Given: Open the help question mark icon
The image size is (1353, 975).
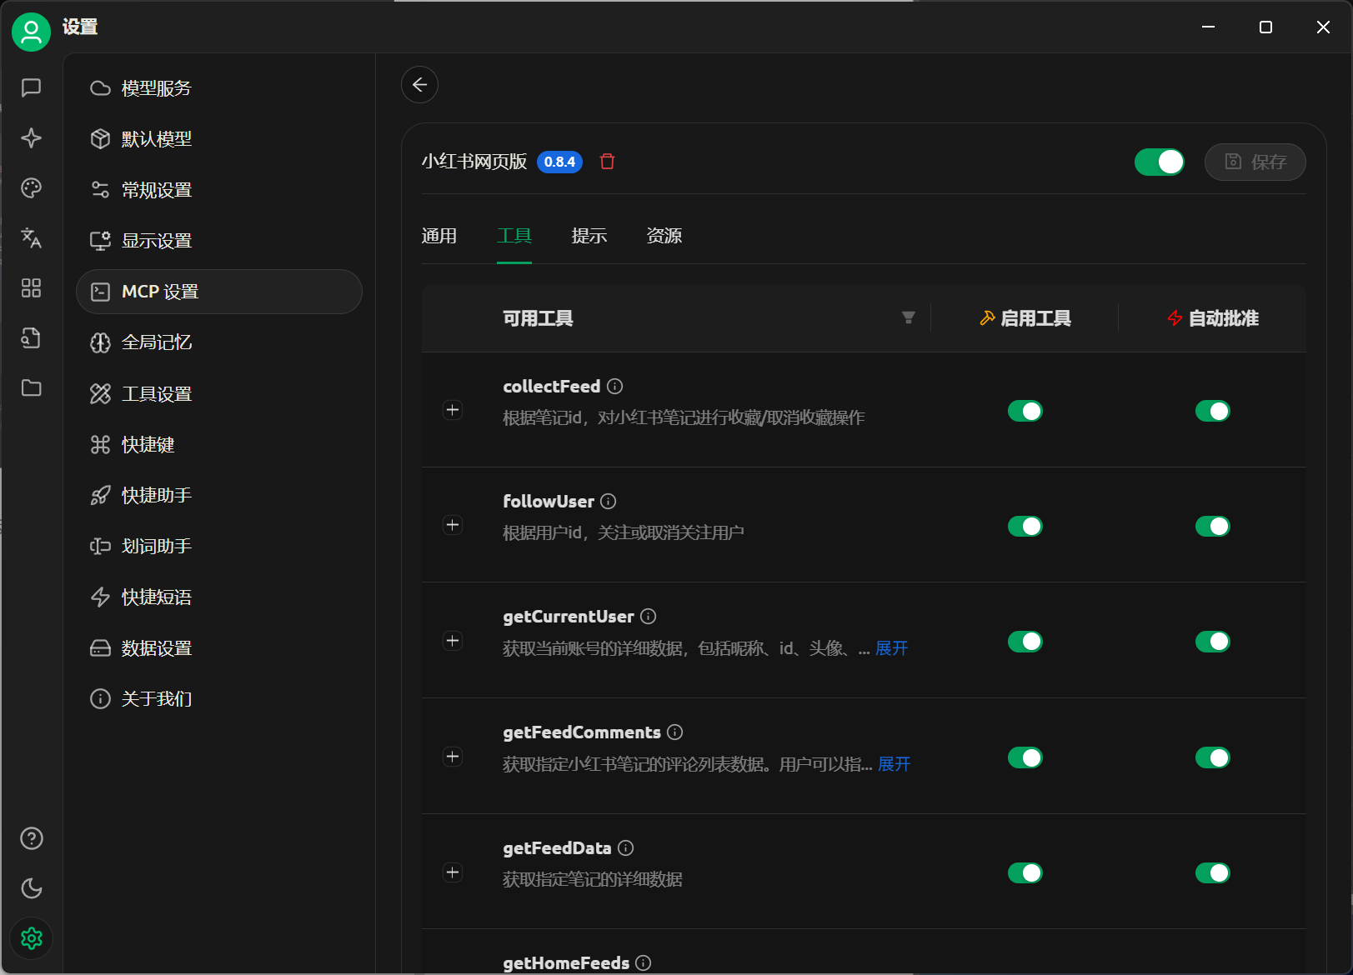Looking at the screenshot, I should click(x=32, y=838).
